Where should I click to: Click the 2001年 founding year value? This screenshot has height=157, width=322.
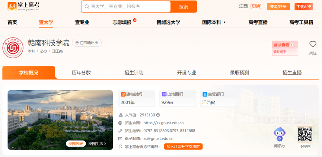click(128, 102)
